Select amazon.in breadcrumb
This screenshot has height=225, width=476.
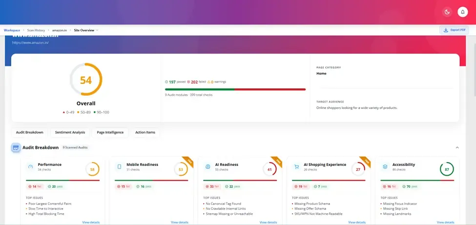(60, 30)
